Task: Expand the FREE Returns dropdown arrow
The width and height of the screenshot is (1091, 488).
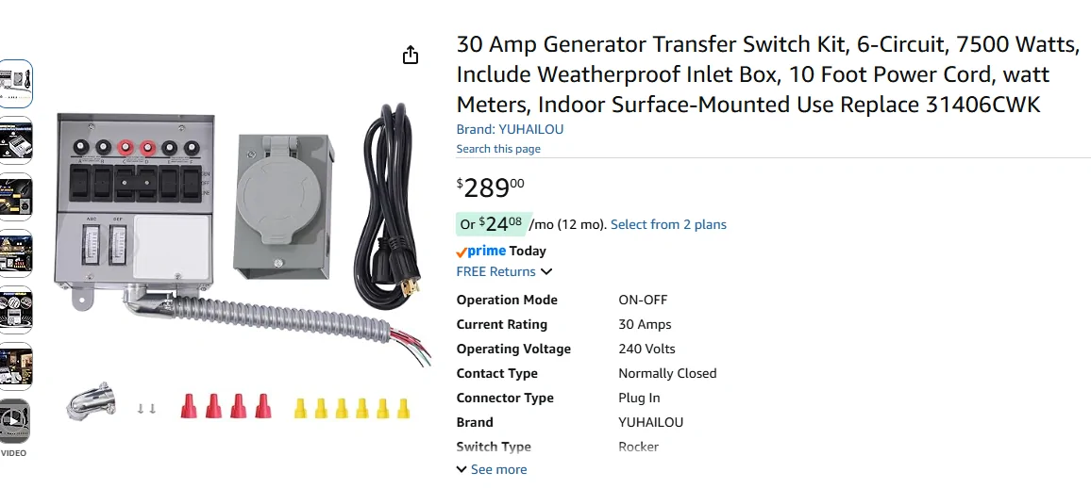Action: point(546,272)
